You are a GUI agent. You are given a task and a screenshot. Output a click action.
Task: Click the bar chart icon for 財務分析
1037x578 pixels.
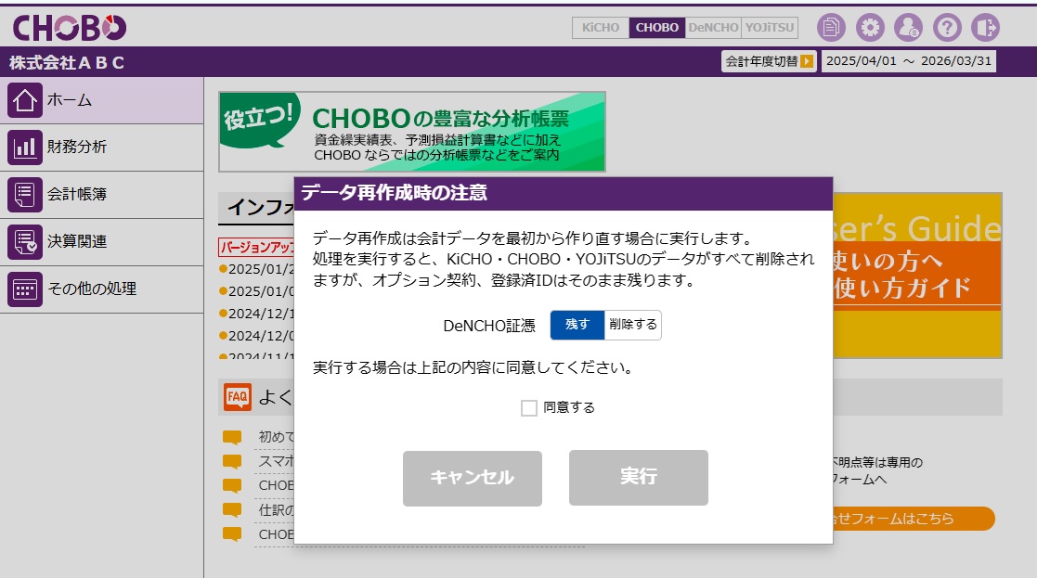25,148
